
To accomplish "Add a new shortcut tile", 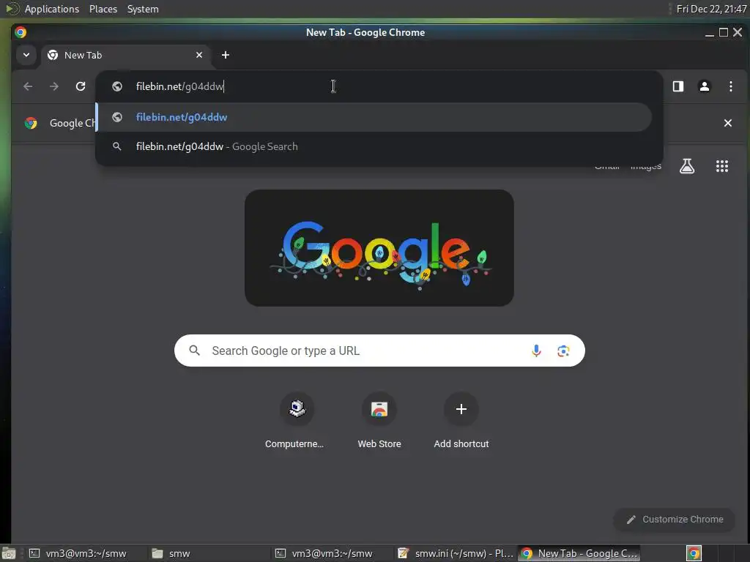I will pos(461,421).
